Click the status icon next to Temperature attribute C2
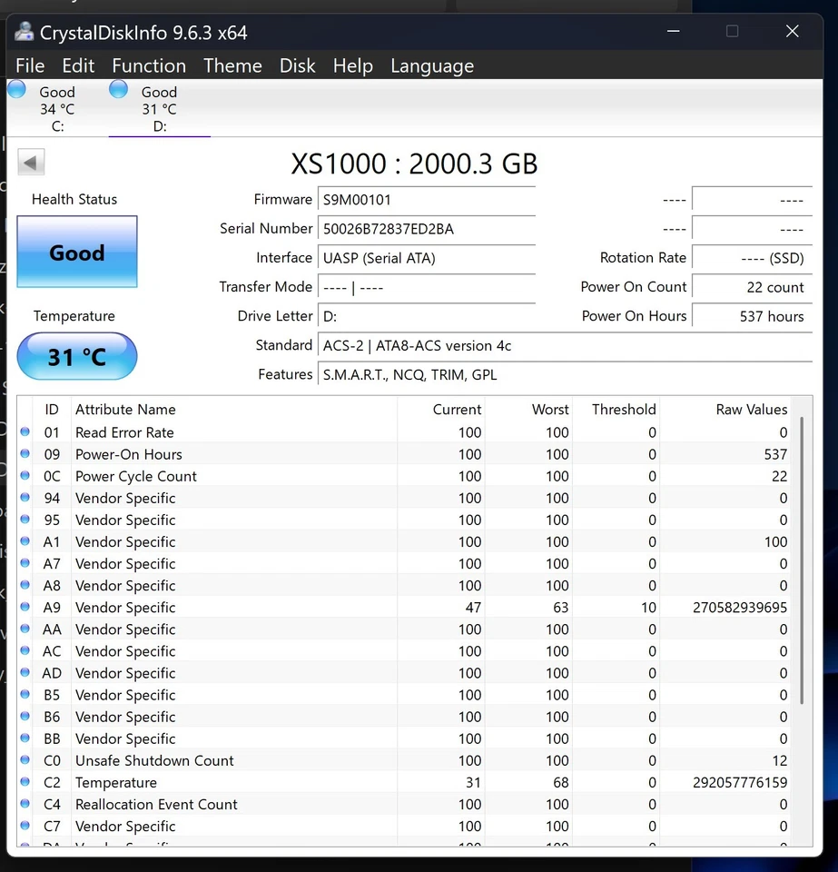The width and height of the screenshot is (838, 872). click(25, 782)
